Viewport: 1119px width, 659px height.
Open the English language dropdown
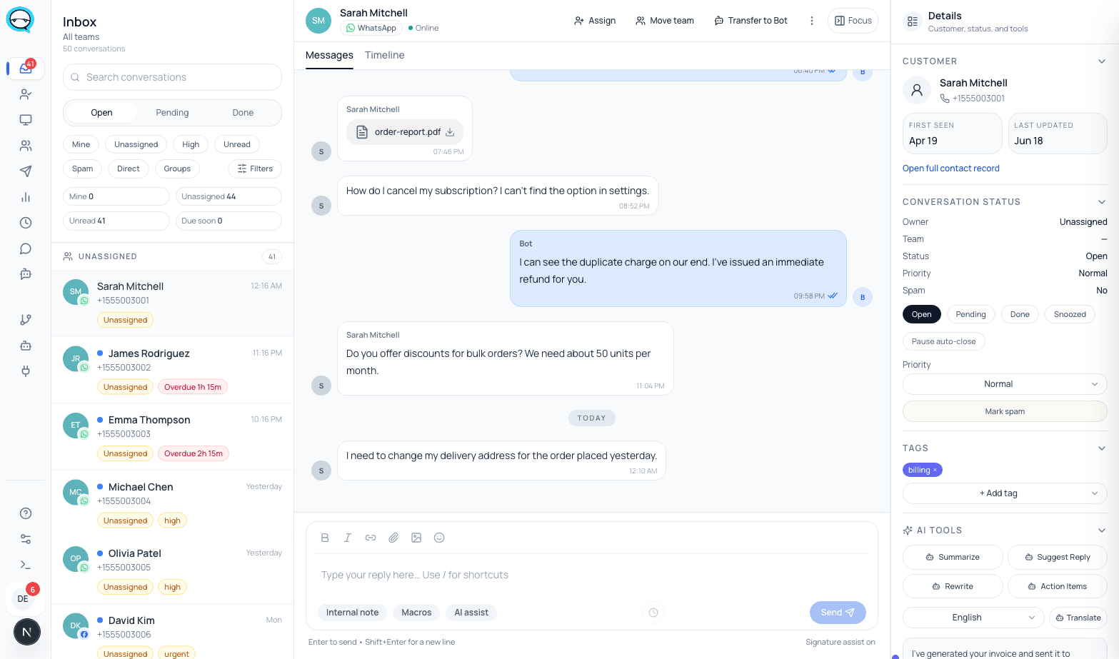point(973,618)
